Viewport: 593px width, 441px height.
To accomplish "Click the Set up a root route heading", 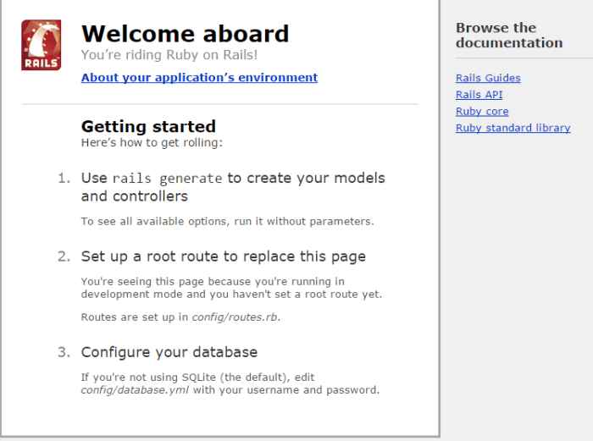I will [223, 256].
